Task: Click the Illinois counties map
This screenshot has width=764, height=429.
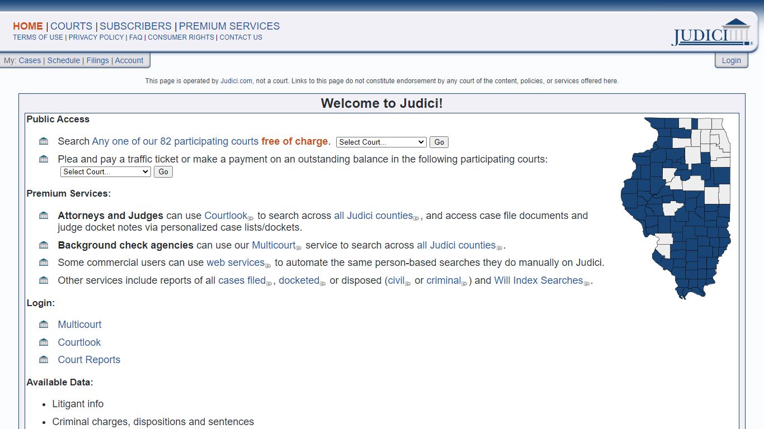Action: [676, 208]
